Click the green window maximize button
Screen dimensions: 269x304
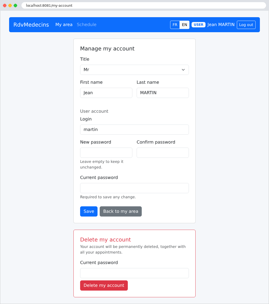click(16, 5)
